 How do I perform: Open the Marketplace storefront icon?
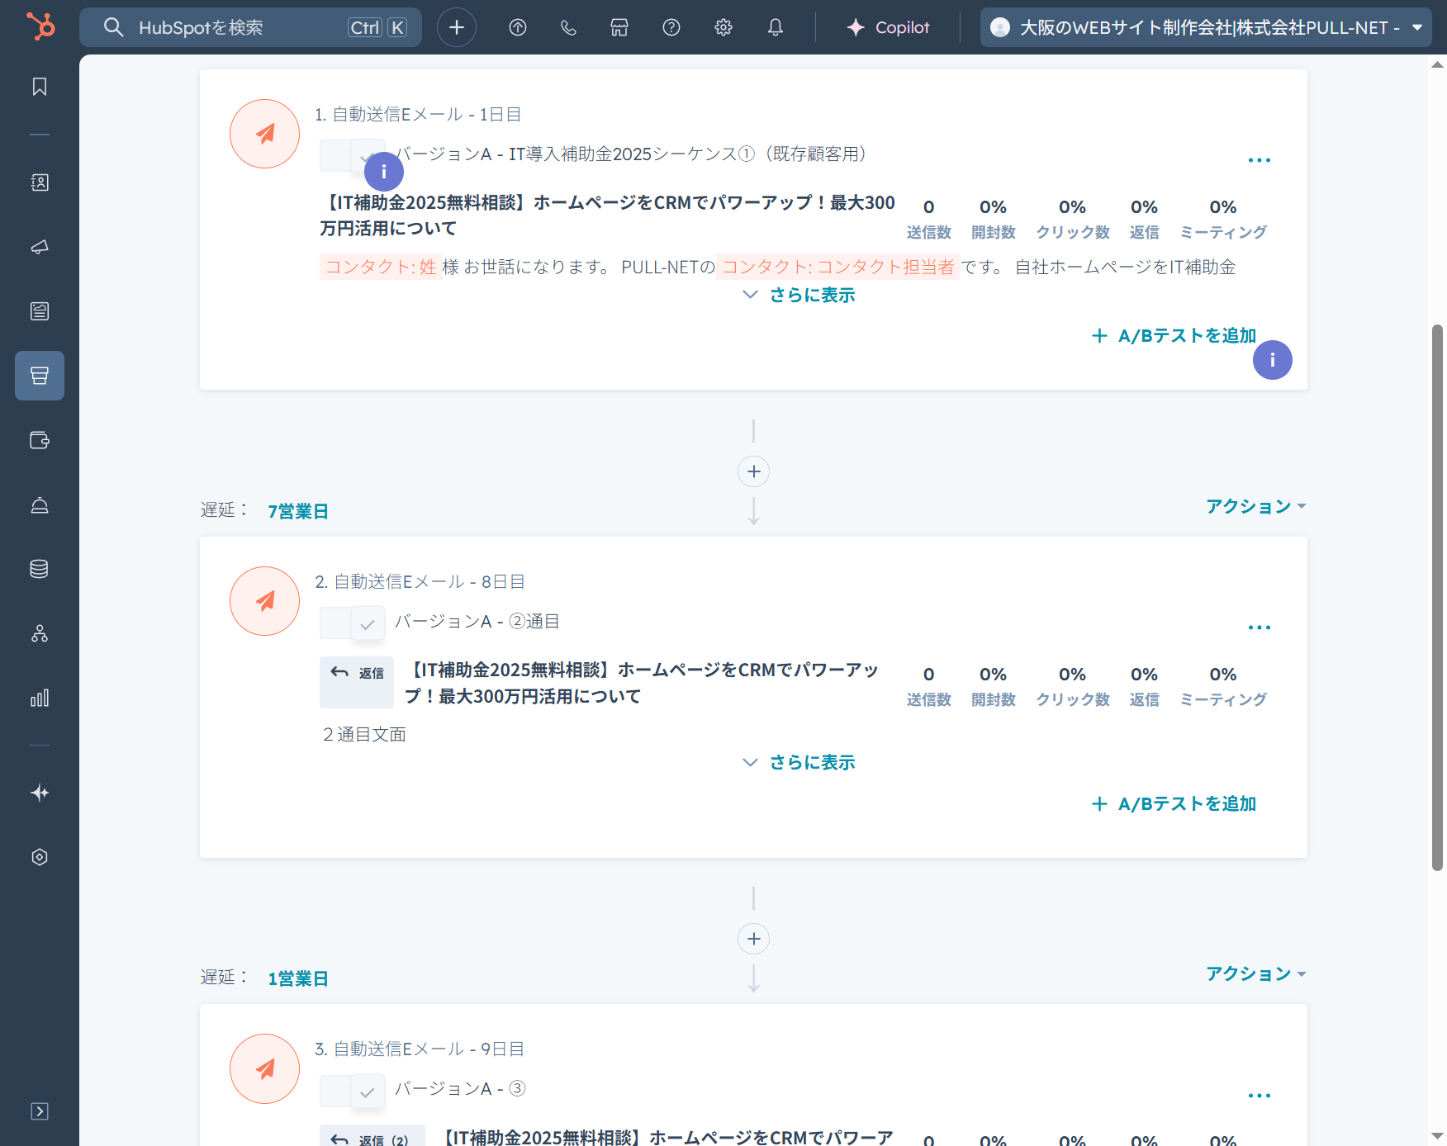point(619,27)
